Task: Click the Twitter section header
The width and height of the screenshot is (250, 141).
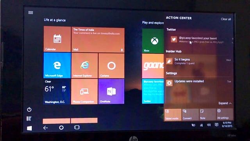Action: [x=171, y=30]
